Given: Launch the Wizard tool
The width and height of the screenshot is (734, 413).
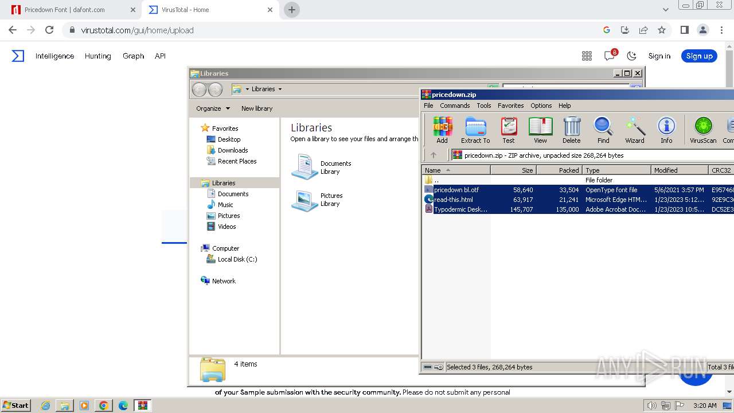Looking at the screenshot, I should (635, 130).
